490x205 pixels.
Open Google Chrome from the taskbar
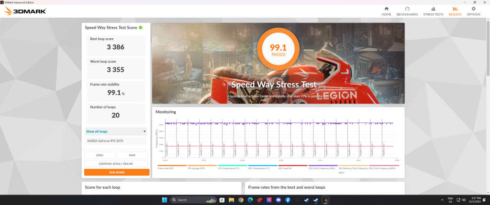[x=241, y=200]
